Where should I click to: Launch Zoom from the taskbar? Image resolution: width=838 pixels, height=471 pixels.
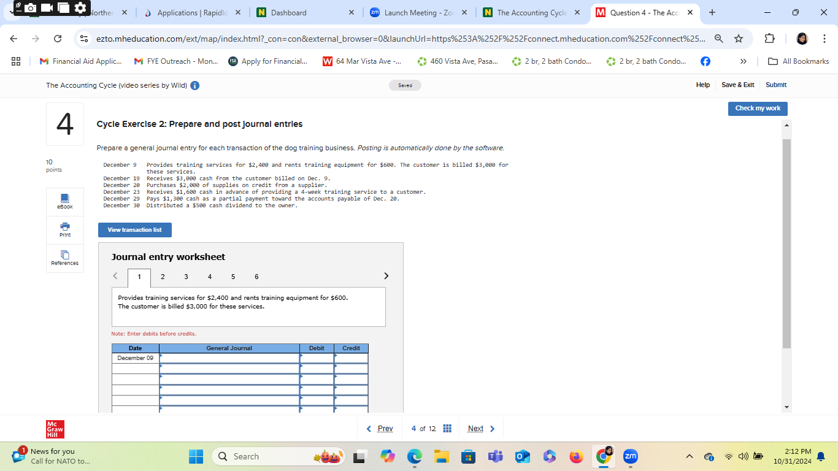point(629,456)
